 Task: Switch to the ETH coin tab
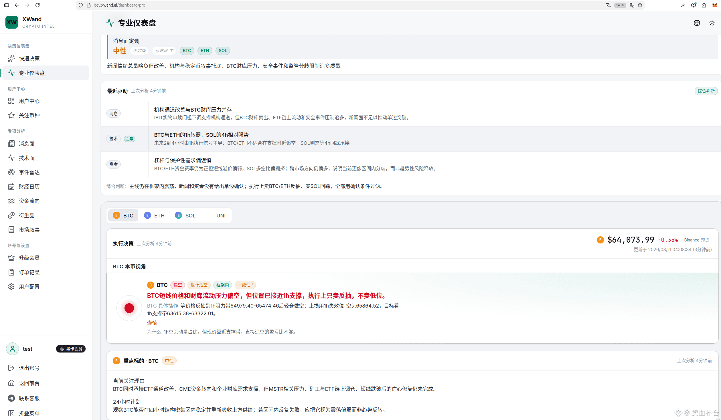(154, 215)
